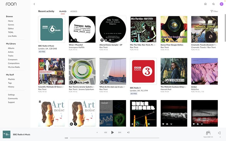
Task: Click Ron Trent under Altered States Sampler
Action: click(104, 47)
